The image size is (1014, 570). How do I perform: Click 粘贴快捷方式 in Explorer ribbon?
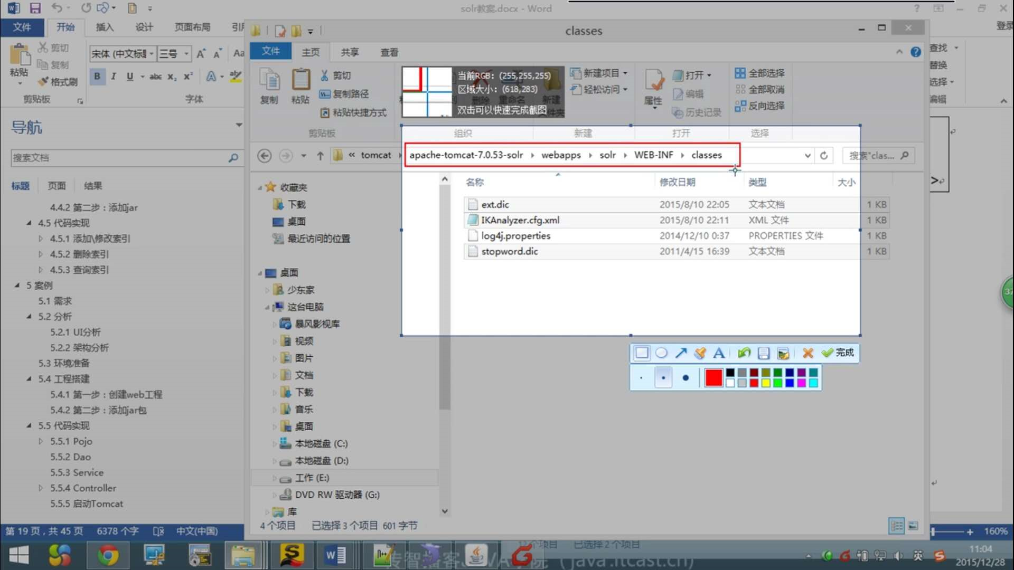(353, 112)
